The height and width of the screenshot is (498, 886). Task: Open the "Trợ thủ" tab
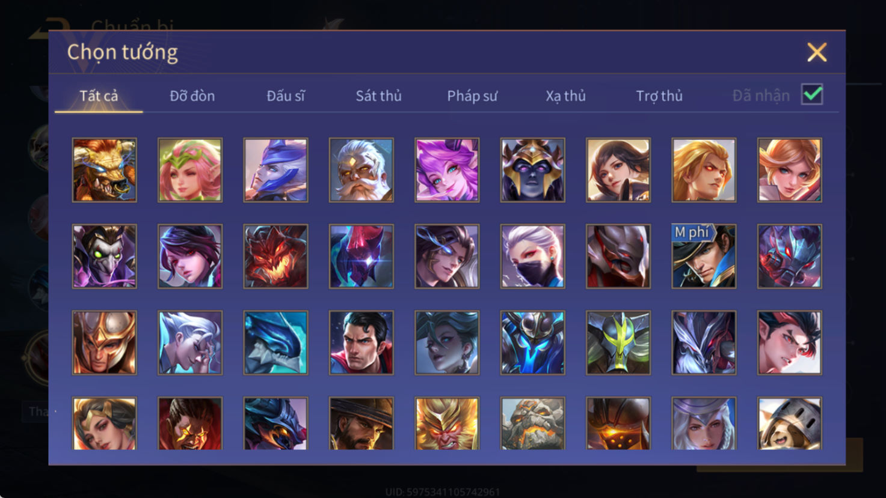[x=659, y=96]
